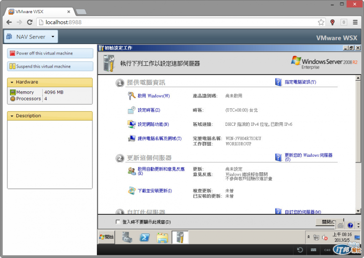
Task: Click Suspend this virtual machine
Action: click(50, 66)
